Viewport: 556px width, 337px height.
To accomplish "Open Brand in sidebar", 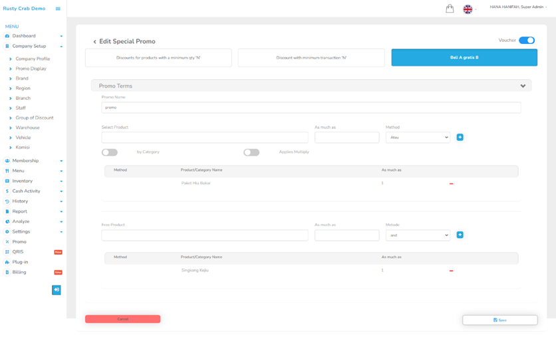I will (x=22, y=78).
